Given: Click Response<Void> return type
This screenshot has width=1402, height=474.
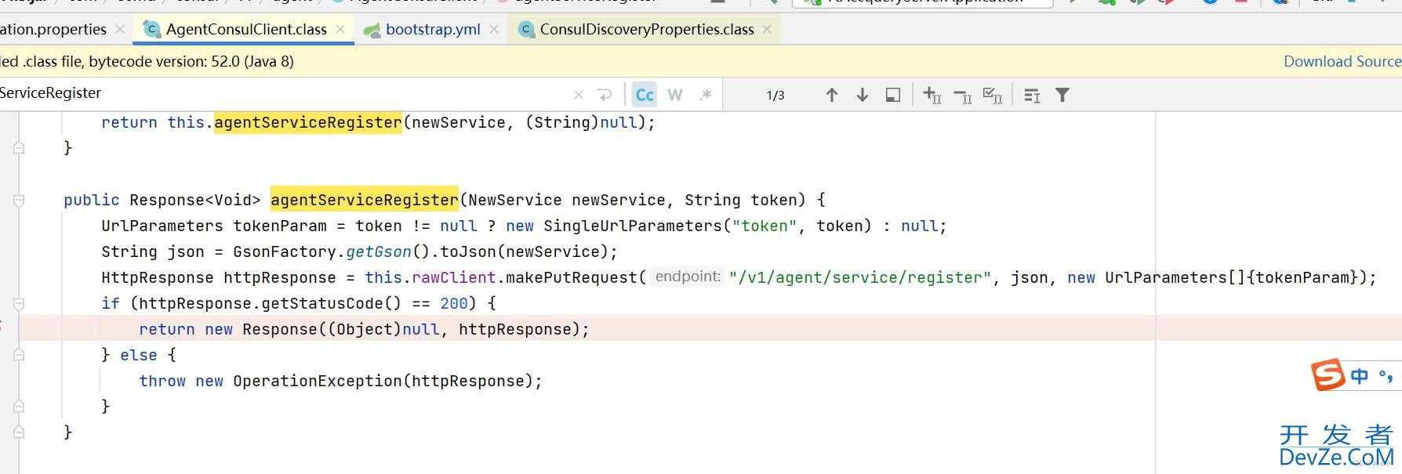Looking at the screenshot, I should click(195, 200).
